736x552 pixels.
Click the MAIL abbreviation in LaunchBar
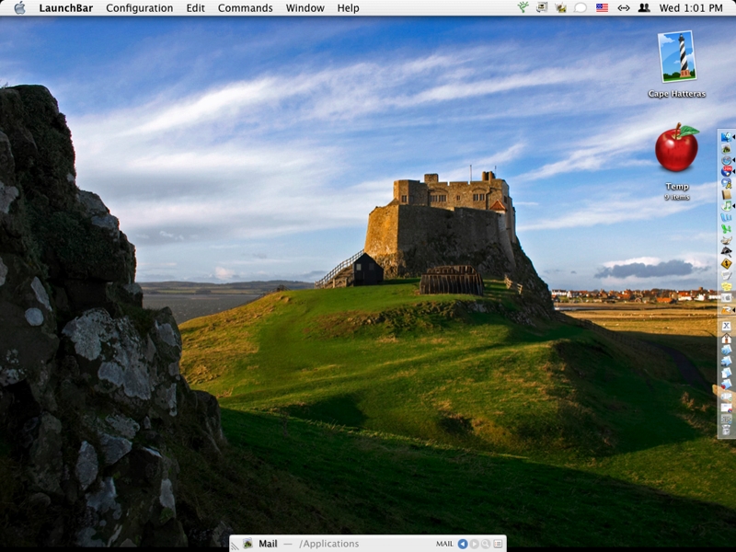[444, 544]
